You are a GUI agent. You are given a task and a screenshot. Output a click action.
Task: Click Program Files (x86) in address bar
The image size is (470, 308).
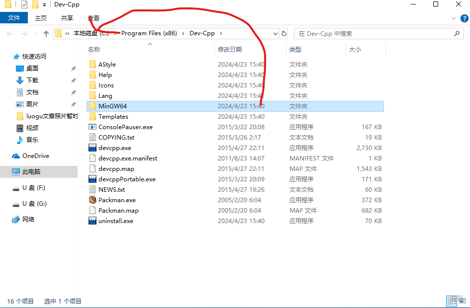[149, 33]
